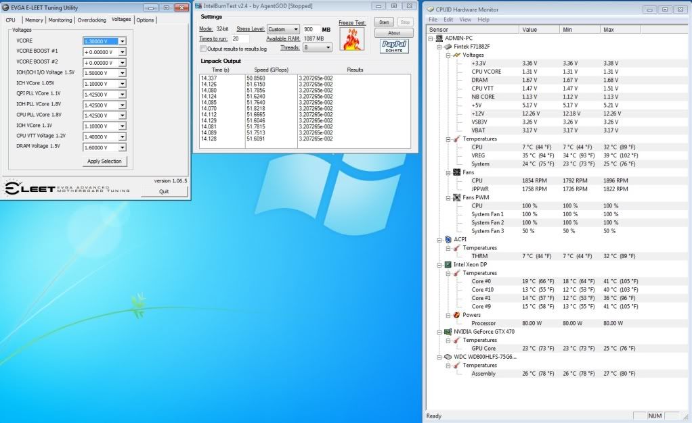Select the Processor power row
692x423 pixels.
[x=556, y=323]
